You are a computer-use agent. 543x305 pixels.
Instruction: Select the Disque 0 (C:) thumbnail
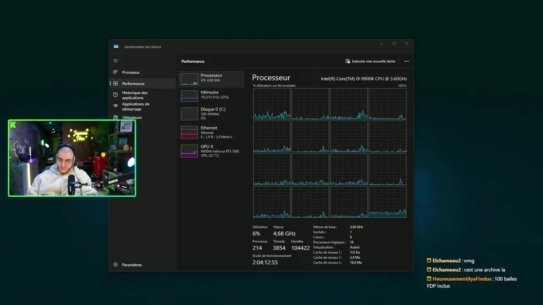[189, 114]
